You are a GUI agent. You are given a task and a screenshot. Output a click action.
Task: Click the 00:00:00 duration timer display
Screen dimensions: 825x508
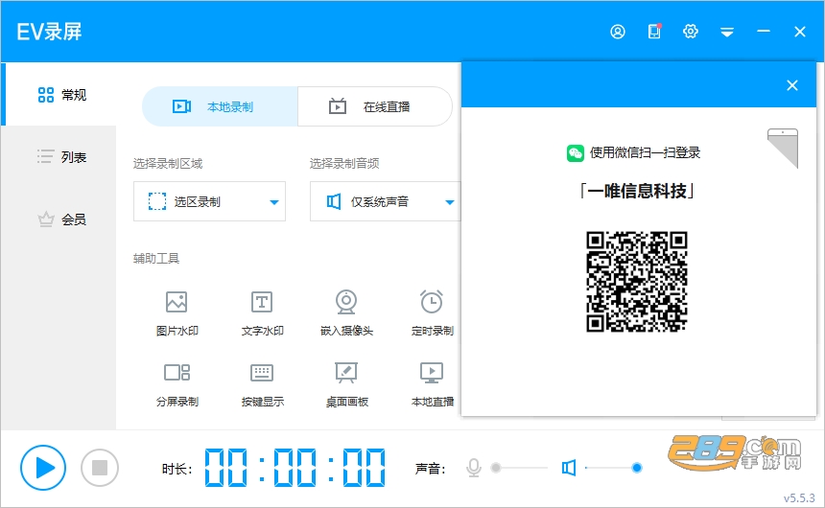[x=295, y=467]
